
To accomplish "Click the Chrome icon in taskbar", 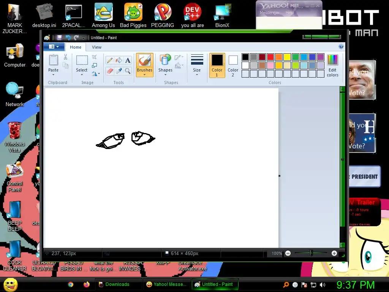I will tap(71, 284).
